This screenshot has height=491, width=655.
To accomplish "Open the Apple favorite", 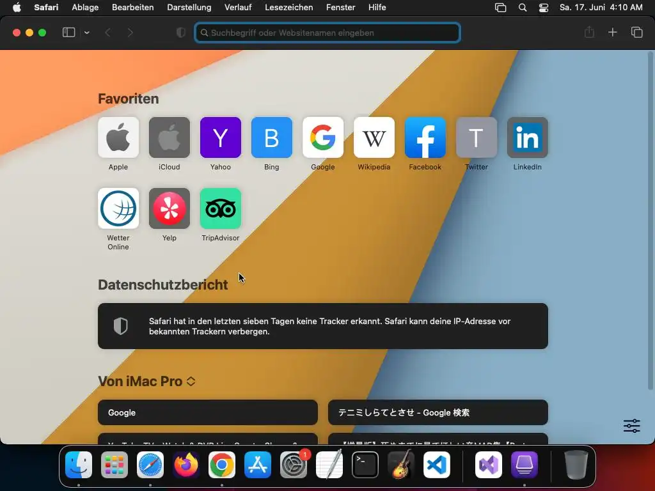I will [118, 137].
